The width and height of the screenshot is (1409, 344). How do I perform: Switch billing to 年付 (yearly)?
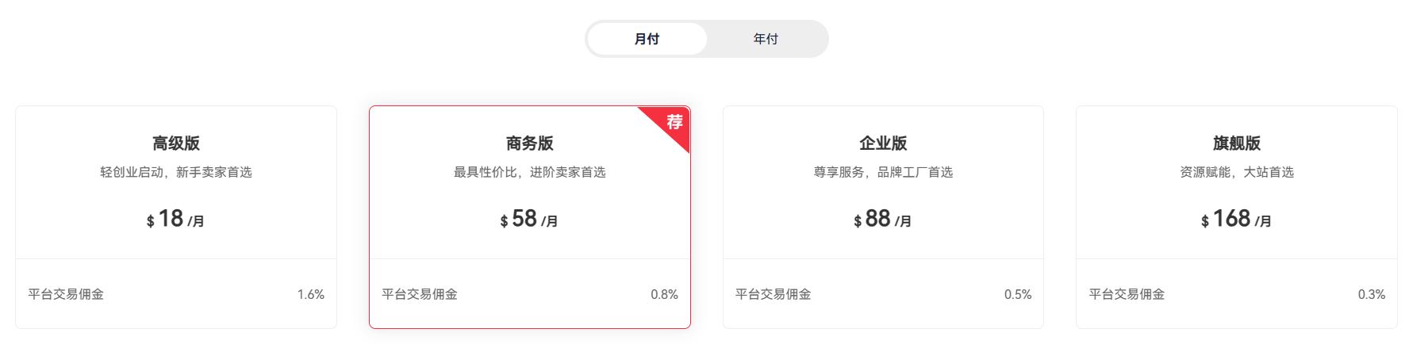pyautogui.click(x=766, y=39)
